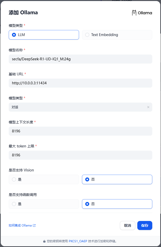This screenshot has height=247, width=161.
Task: Click the model name input field
Action: click(80, 59)
